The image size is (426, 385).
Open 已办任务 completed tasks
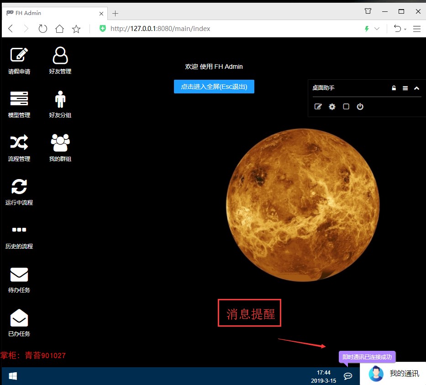[x=19, y=323]
